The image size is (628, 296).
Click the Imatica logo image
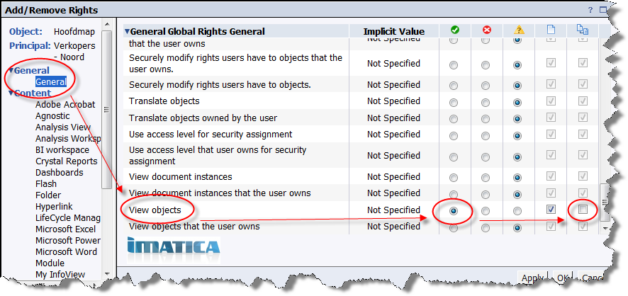174,246
